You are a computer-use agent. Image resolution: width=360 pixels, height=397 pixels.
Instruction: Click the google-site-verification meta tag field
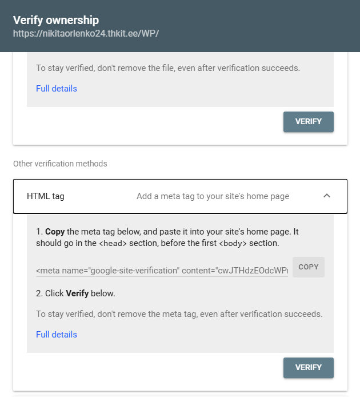coord(162,269)
